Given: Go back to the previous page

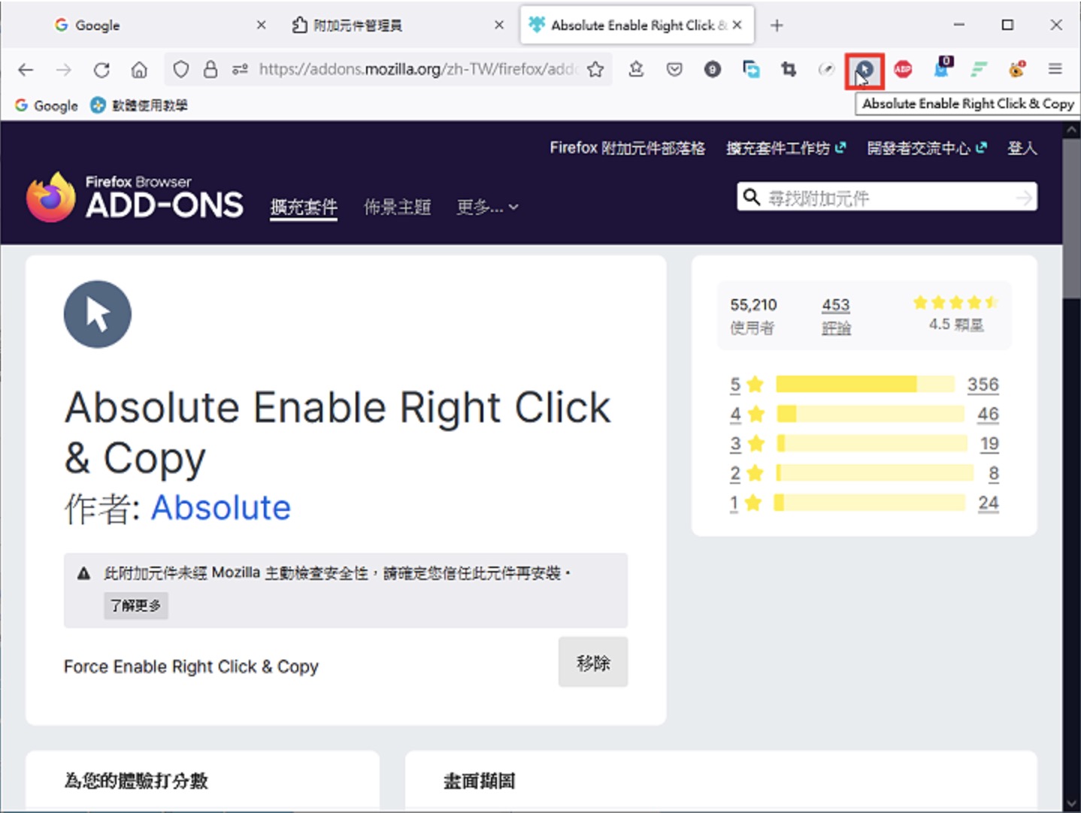Looking at the screenshot, I should click(26, 70).
